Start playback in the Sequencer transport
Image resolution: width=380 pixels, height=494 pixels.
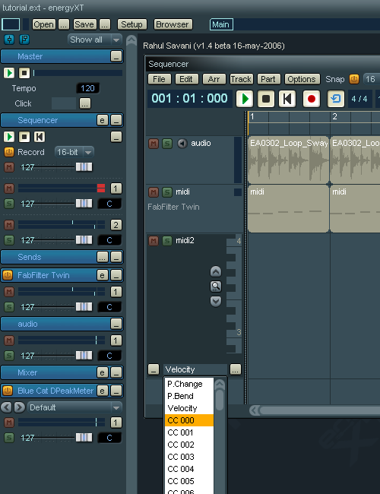click(245, 99)
